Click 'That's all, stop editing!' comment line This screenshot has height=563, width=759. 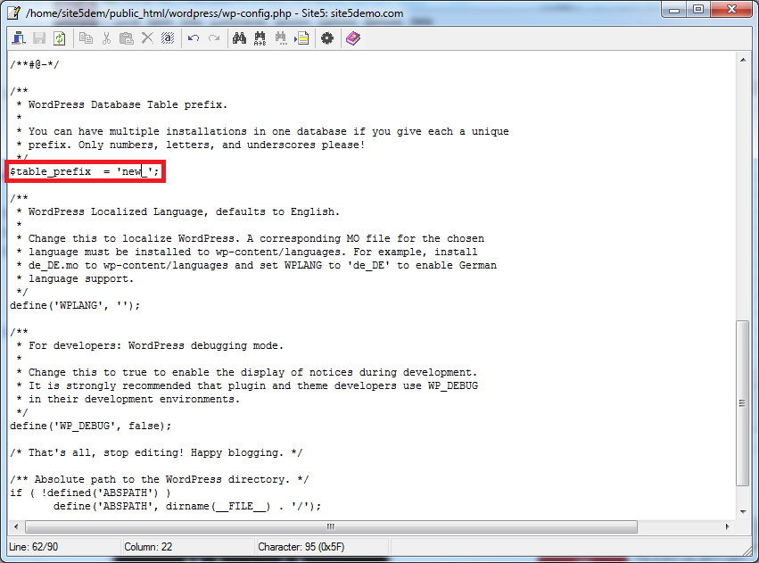pos(156,452)
